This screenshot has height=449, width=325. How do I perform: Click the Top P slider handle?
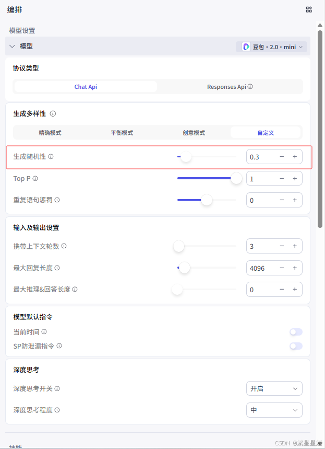[x=236, y=178]
